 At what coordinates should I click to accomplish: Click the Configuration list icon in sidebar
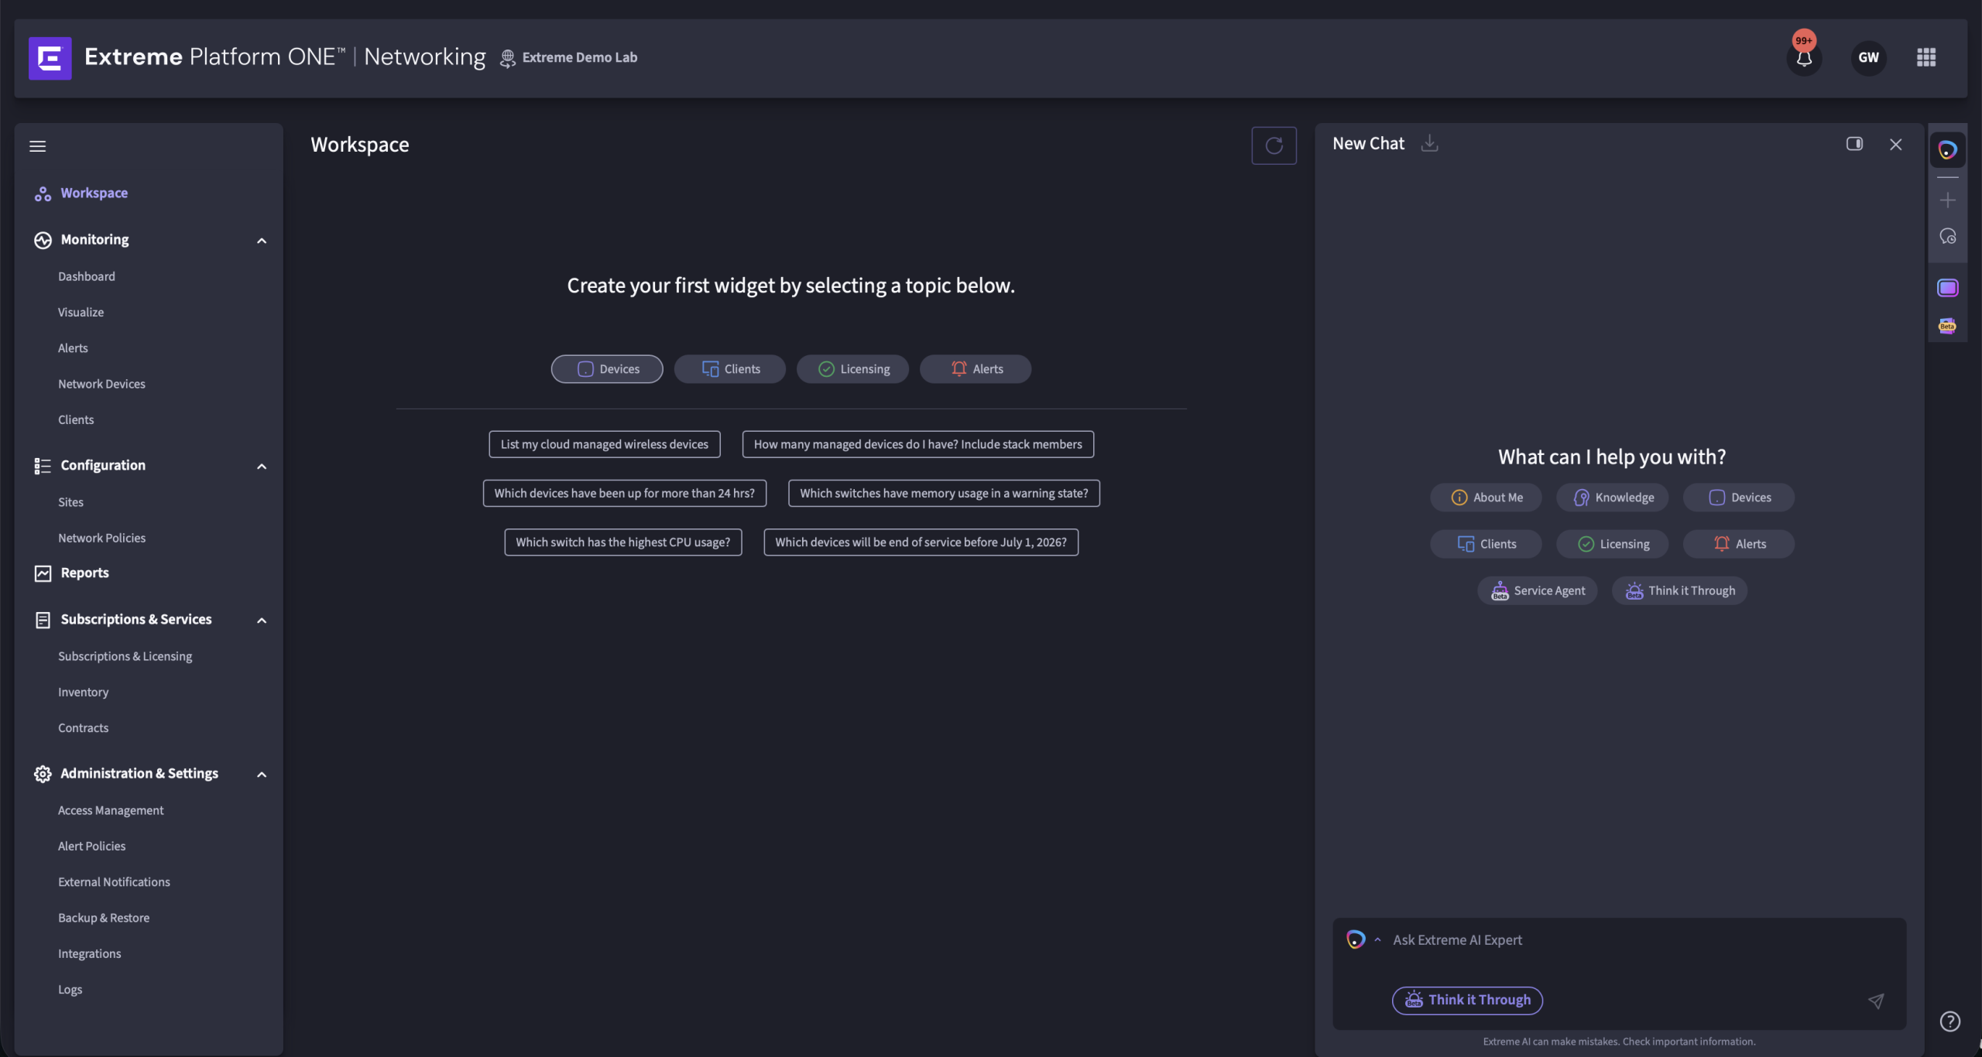tap(43, 466)
